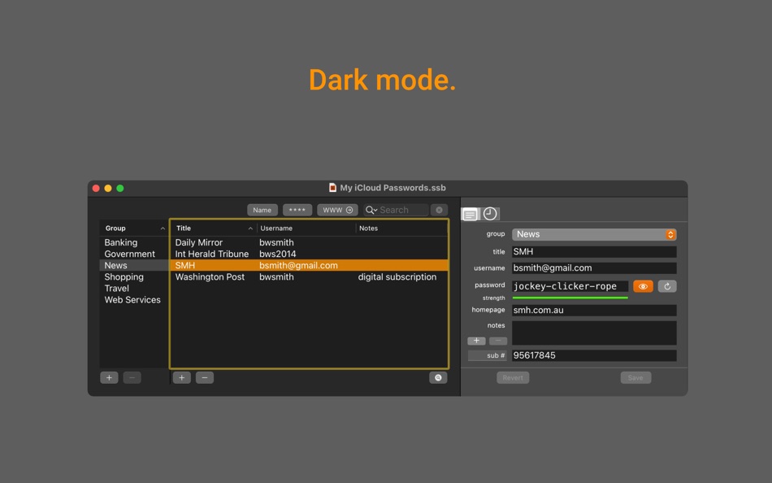Screen dimensions: 772x483
Task: Toggle password visibility eye icon
Action: (643, 286)
